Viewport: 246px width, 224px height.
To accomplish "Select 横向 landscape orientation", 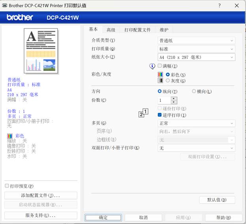I will tap(194, 91).
